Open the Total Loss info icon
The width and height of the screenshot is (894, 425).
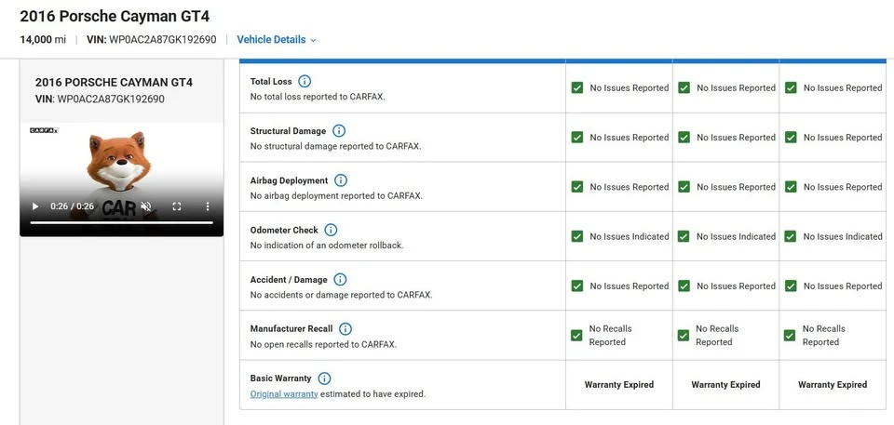coord(305,82)
